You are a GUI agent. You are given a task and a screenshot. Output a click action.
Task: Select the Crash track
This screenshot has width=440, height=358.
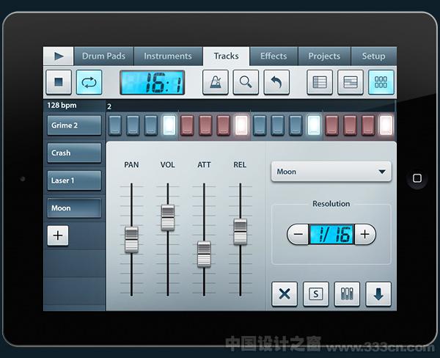[x=74, y=153]
